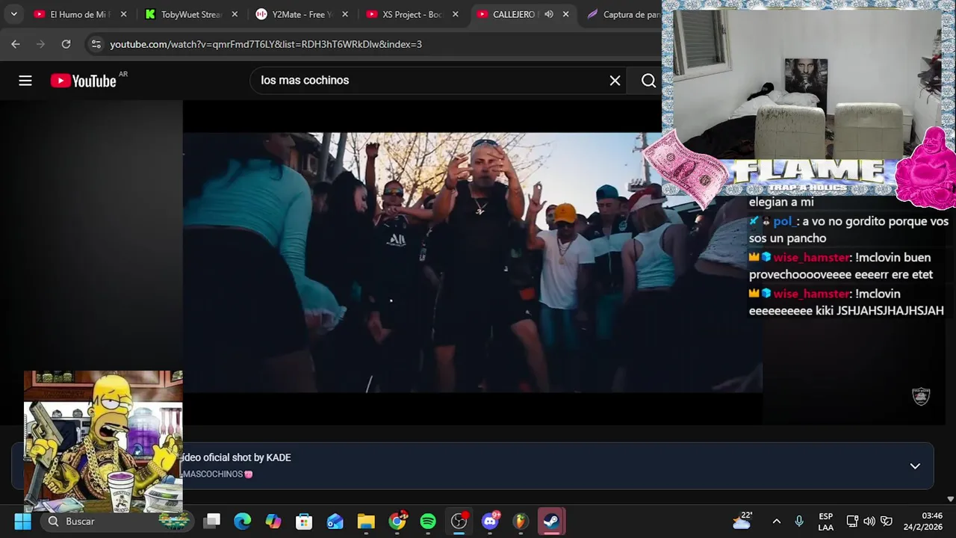Clear the search text with the X
The image size is (956, 538).
(x=615, y=81)
